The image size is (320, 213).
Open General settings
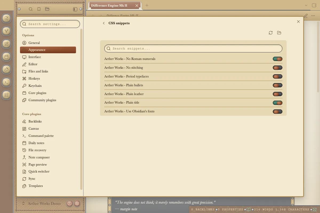click(x=48, y=43)
